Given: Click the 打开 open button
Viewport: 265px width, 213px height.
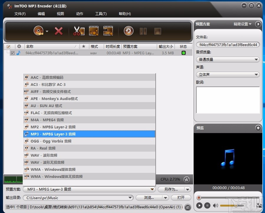Looking at the screenshot, I should pos(181,198).
